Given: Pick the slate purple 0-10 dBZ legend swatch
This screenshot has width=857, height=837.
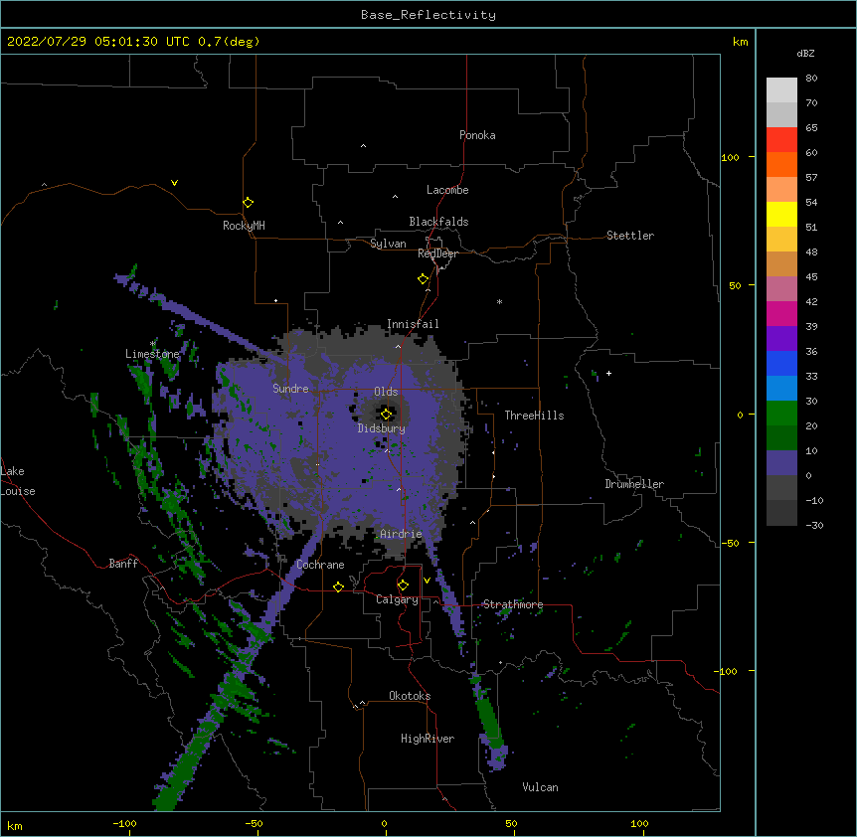Looking at the screenshot, I should (x=781, y=463).
